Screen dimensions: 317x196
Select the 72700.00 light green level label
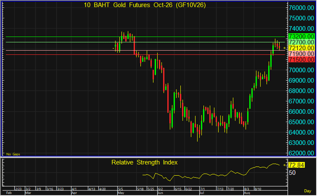point(302,42)
